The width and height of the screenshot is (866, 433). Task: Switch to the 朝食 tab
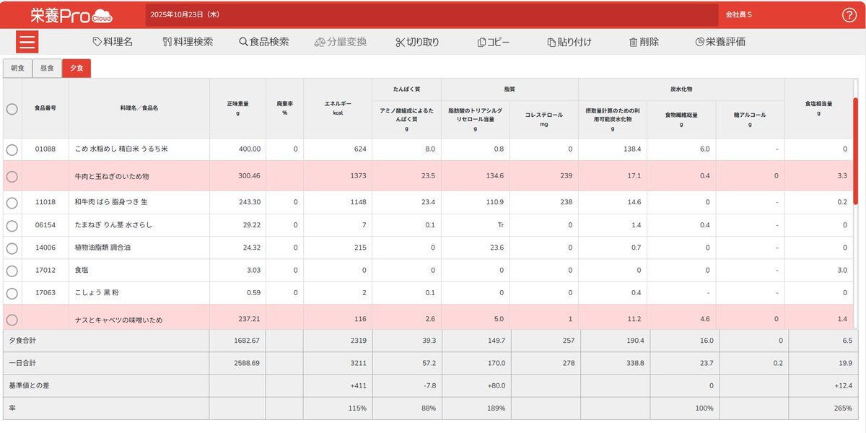tap(17, 69)
